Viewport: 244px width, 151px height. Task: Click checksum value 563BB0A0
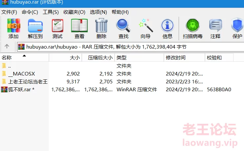219,90
